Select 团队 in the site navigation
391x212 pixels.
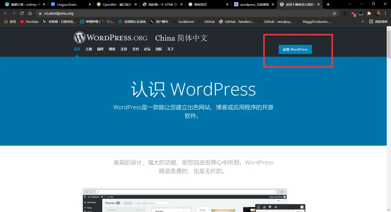point(159,49)
